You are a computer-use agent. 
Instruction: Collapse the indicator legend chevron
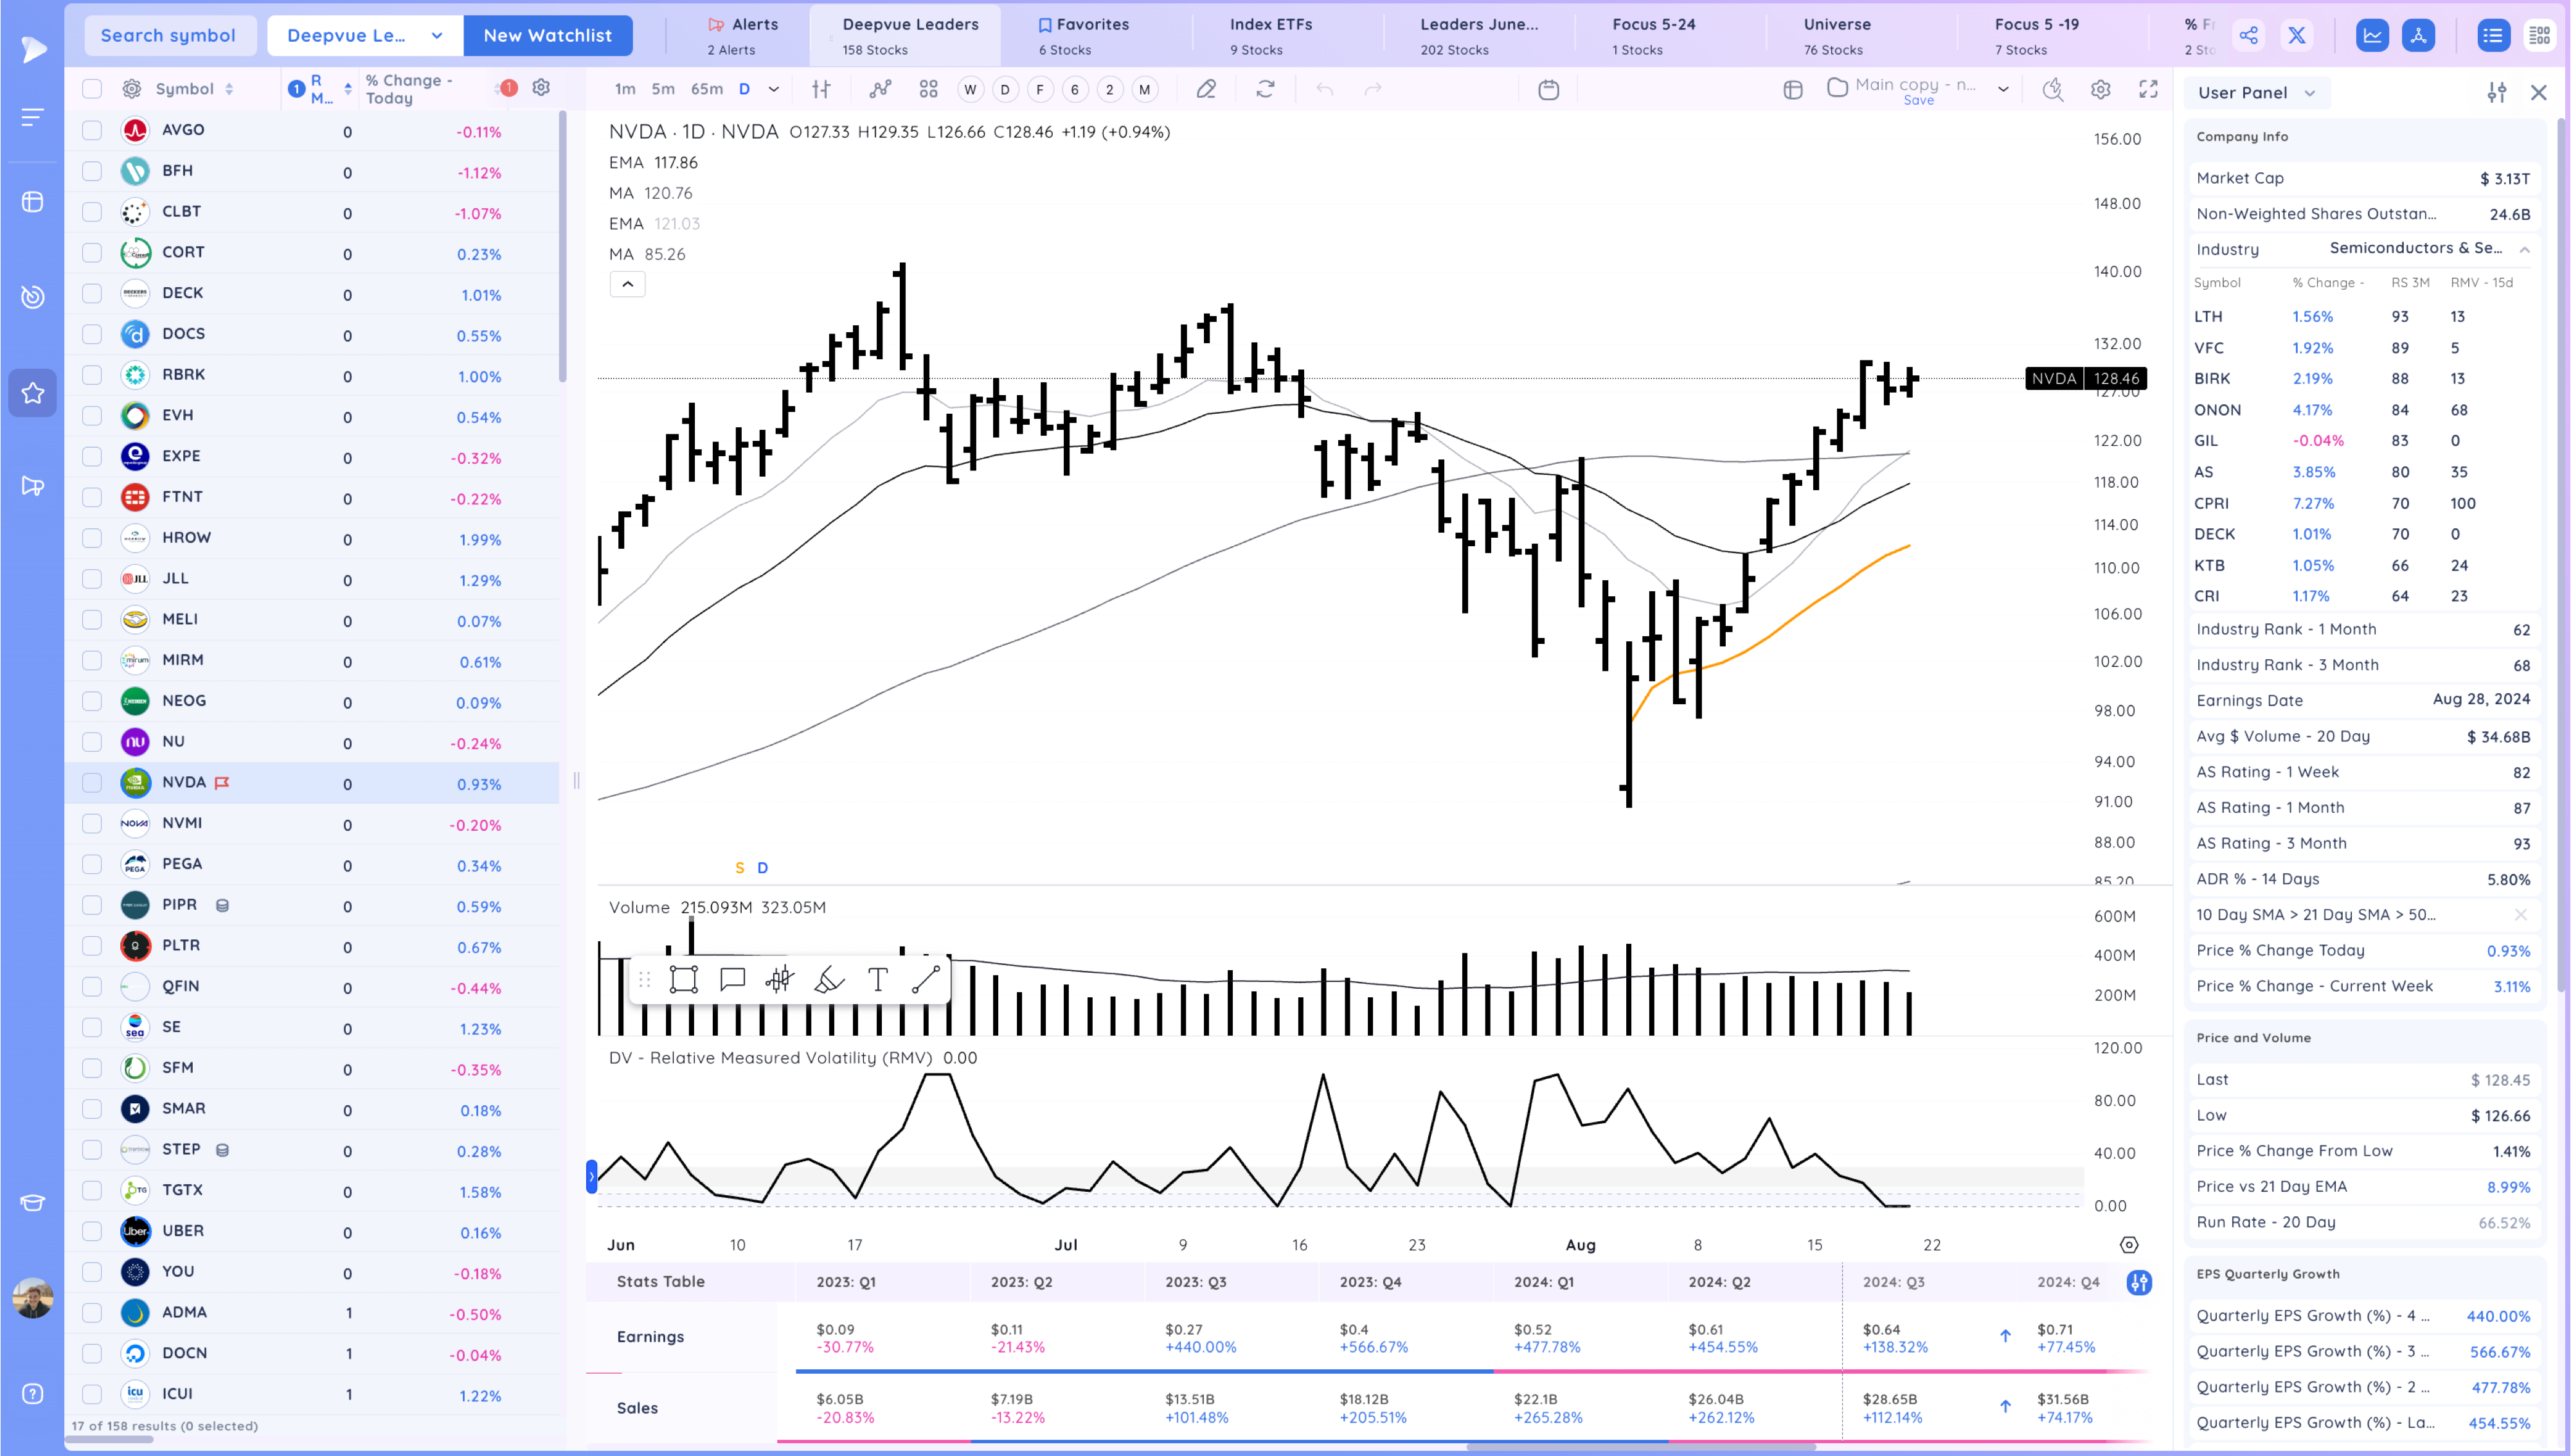(x=627, y=284)
